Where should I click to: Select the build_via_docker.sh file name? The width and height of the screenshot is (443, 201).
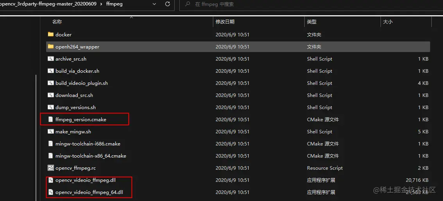coord(77,71)
